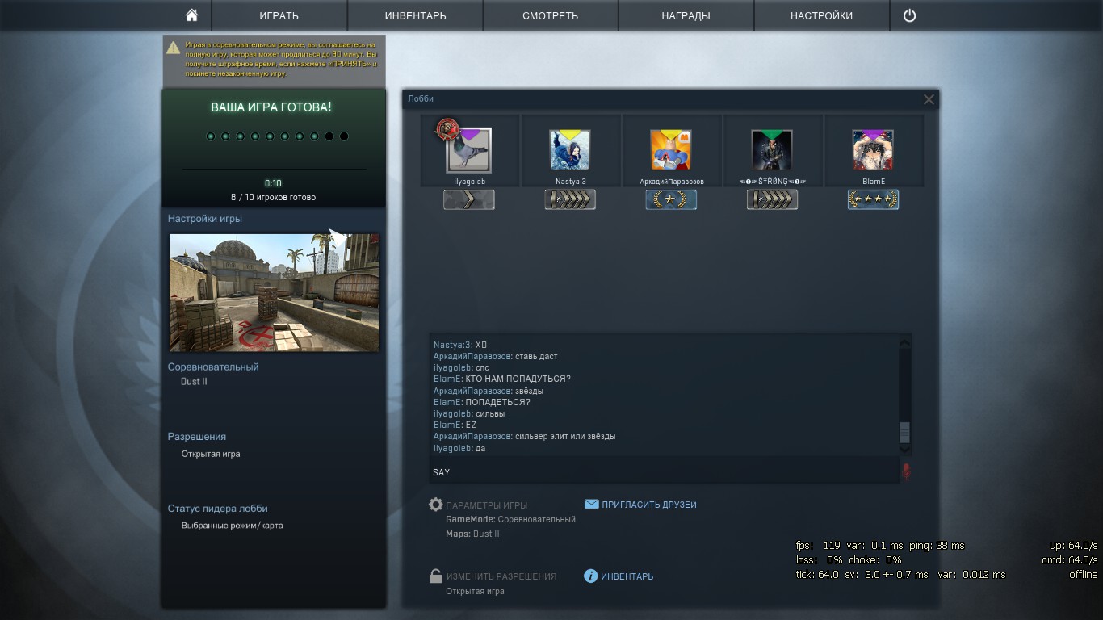Viewport: 1103px width, 620px height.
Task: Click the ПРИГЛАСИТЬ ДРУЗЕЙ link
Action: [649, 505]
